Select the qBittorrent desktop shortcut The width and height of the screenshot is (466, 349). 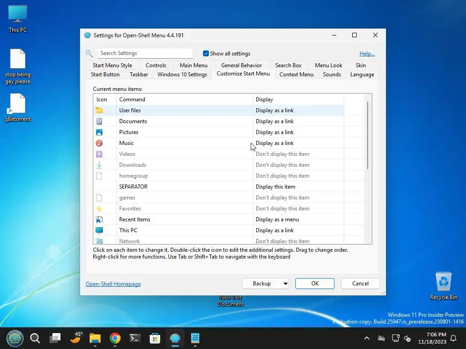(18, 107)
